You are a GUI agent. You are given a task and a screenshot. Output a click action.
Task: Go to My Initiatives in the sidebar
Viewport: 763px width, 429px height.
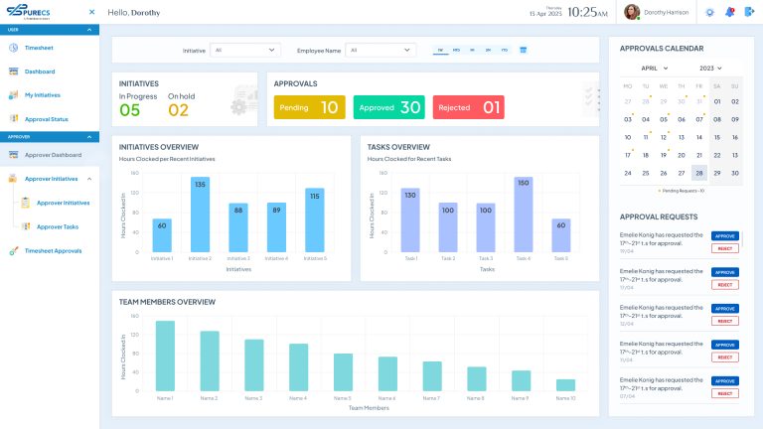42,95
